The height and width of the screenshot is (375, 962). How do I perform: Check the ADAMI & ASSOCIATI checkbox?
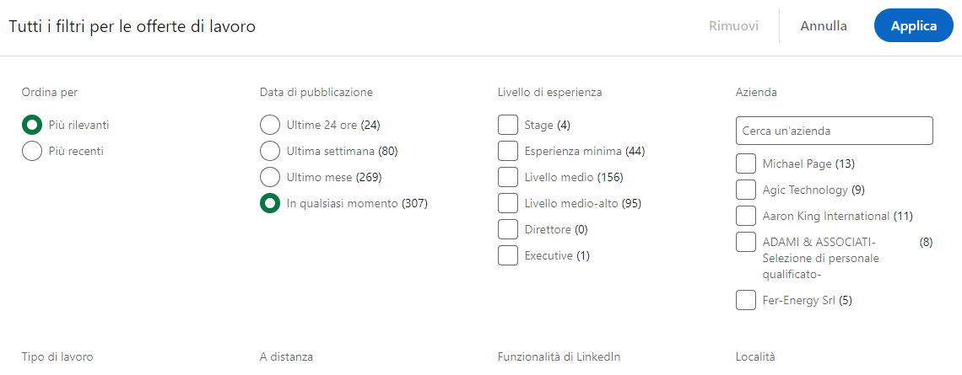click(745, 241)
